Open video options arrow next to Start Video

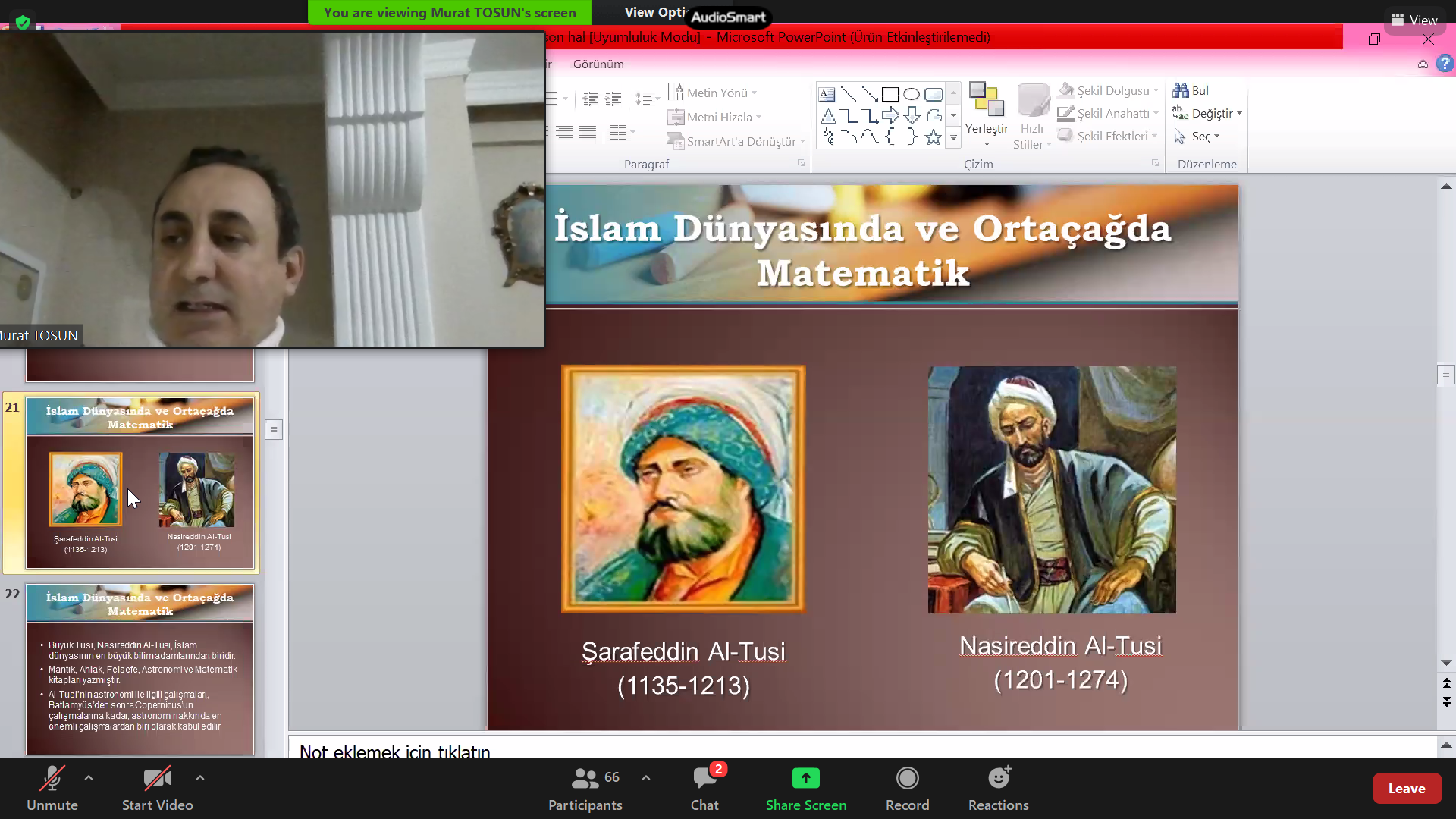(x=200, y=777)
